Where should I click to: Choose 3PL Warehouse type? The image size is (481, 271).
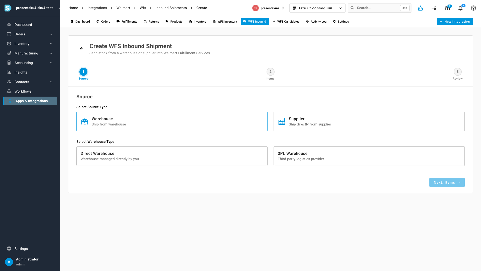pyautogui.click(x=369, y=156)
